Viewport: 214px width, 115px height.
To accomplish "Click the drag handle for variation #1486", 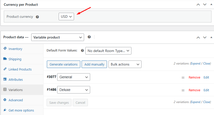I will click(x=183, y=90).
